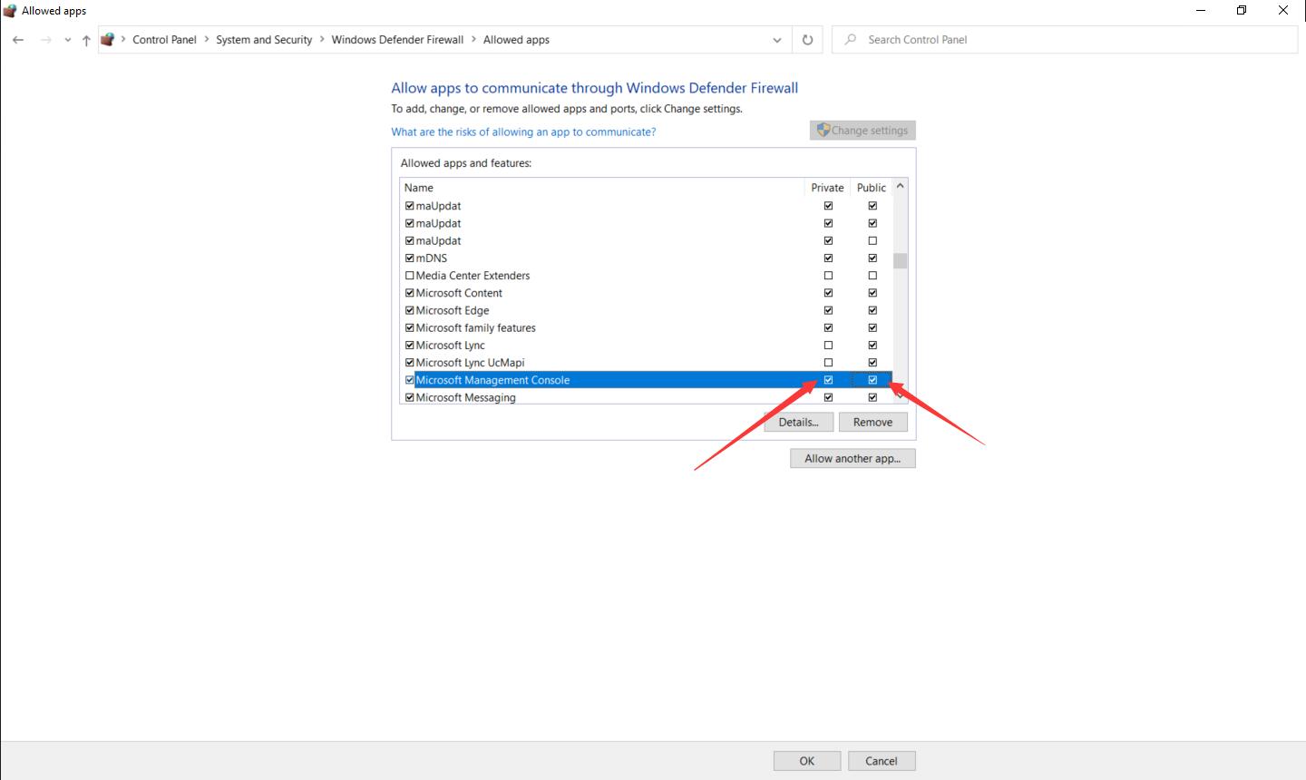Uncheck Private for Microsoft family features
The width and height of the screenshot is (1306, 780).
(828, 327)
